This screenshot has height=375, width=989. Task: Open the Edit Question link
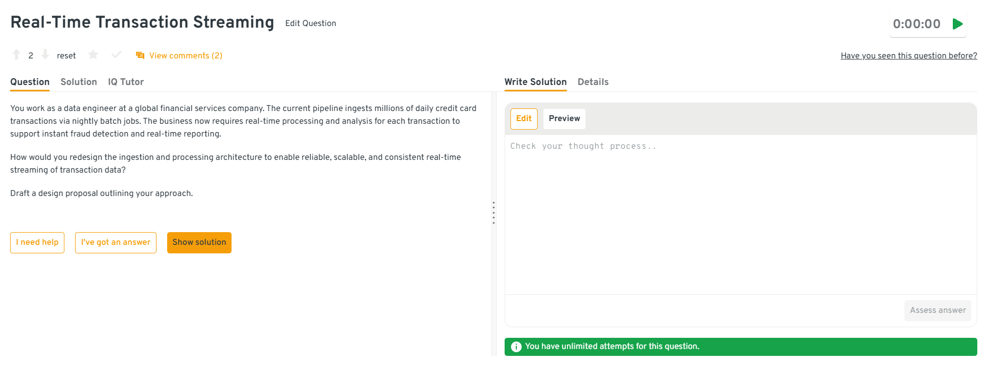[310, 23]
